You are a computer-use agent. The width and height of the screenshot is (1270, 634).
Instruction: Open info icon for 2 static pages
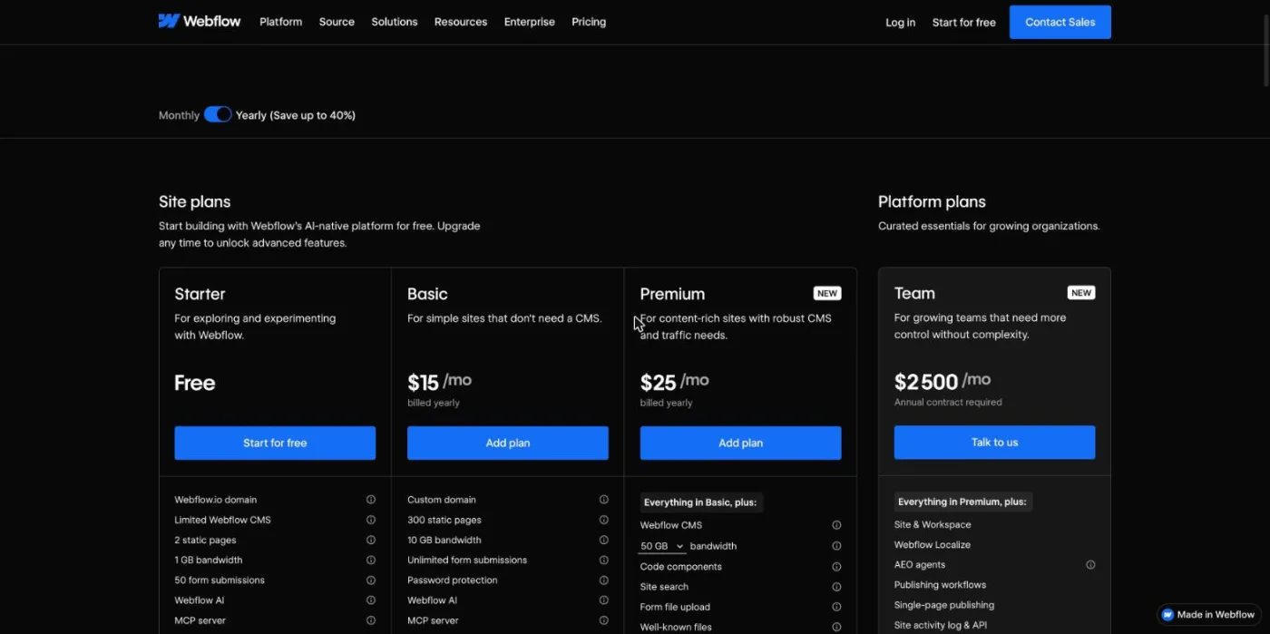[x=371, y=540]
